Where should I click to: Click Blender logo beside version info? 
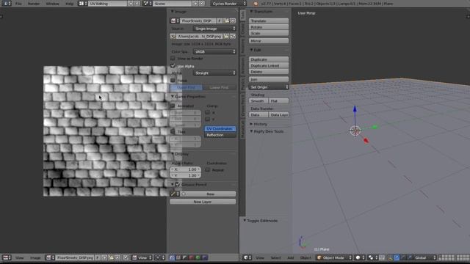pos(256,4)
